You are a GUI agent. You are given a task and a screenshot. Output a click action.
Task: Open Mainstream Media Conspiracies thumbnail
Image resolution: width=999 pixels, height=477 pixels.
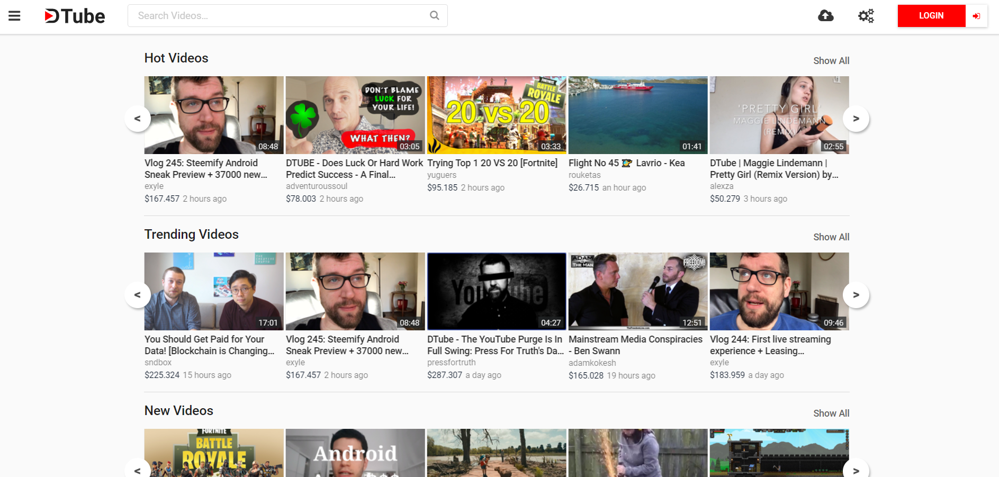pos(638,291)
